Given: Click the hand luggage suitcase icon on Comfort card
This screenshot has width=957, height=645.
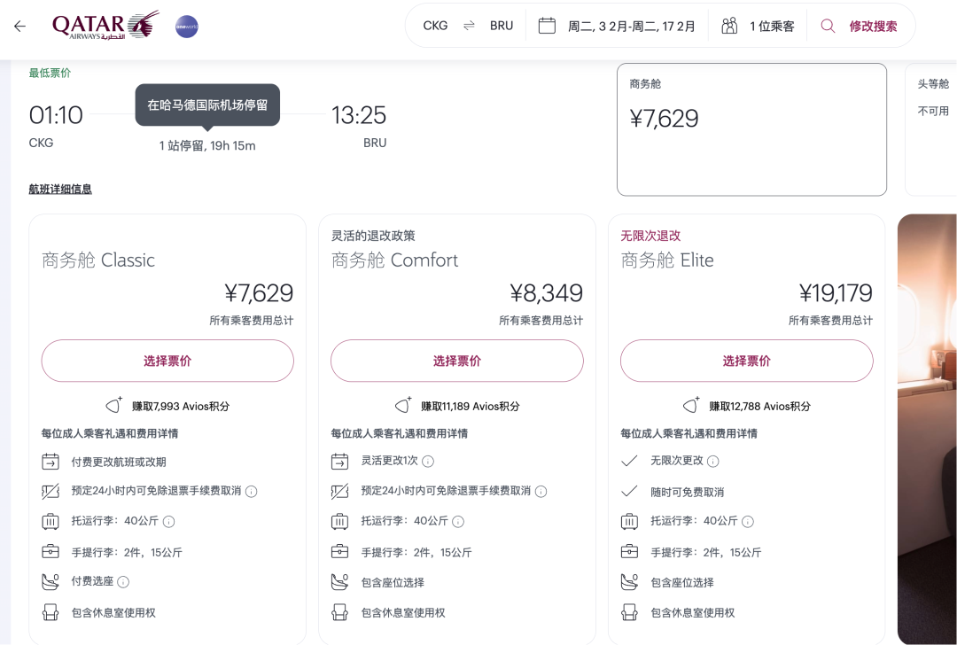Looking at the screenshot, I should pyautogui.click(x=340, y=551).
